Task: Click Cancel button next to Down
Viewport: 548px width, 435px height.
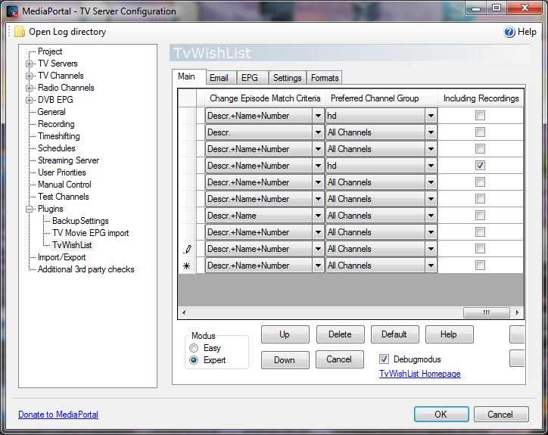Action: [339, 359]
